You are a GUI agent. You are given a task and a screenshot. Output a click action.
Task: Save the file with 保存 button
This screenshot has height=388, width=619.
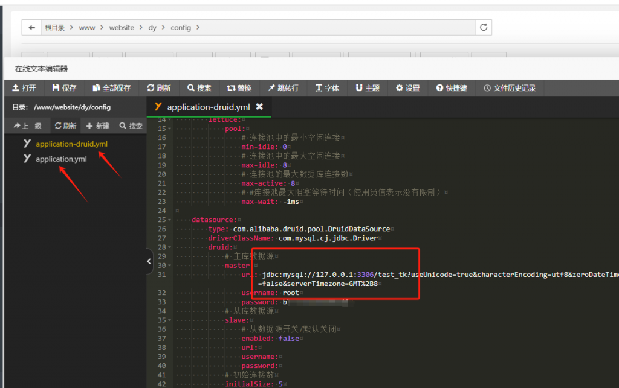[65, 88]
